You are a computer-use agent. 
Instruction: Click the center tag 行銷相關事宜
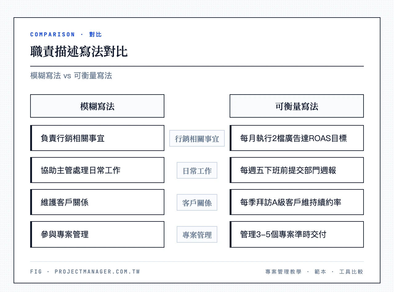click(x=197, y=138)
